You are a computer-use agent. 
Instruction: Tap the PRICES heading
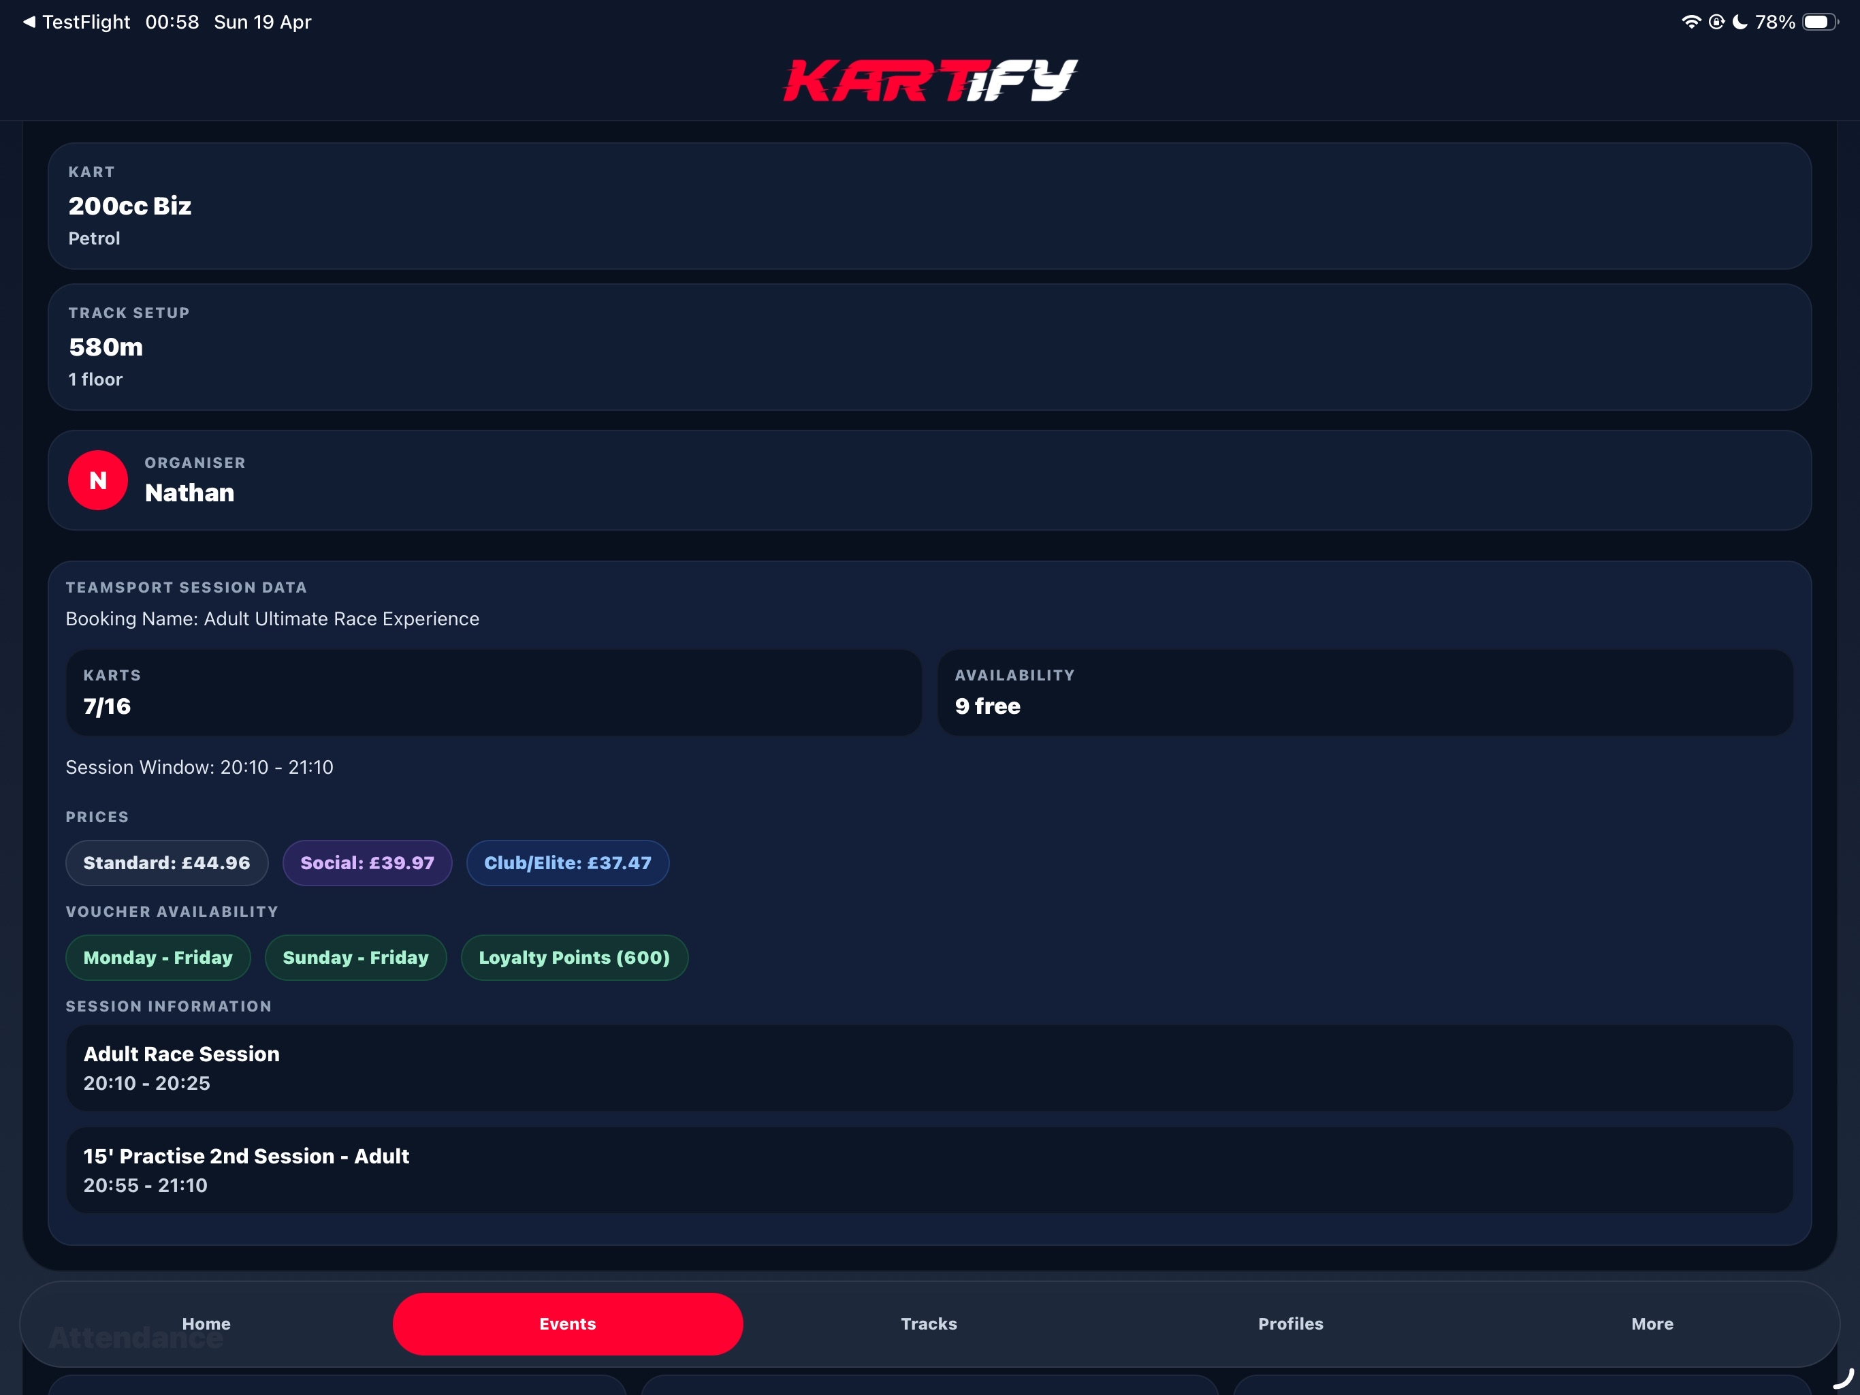(97, 817)
